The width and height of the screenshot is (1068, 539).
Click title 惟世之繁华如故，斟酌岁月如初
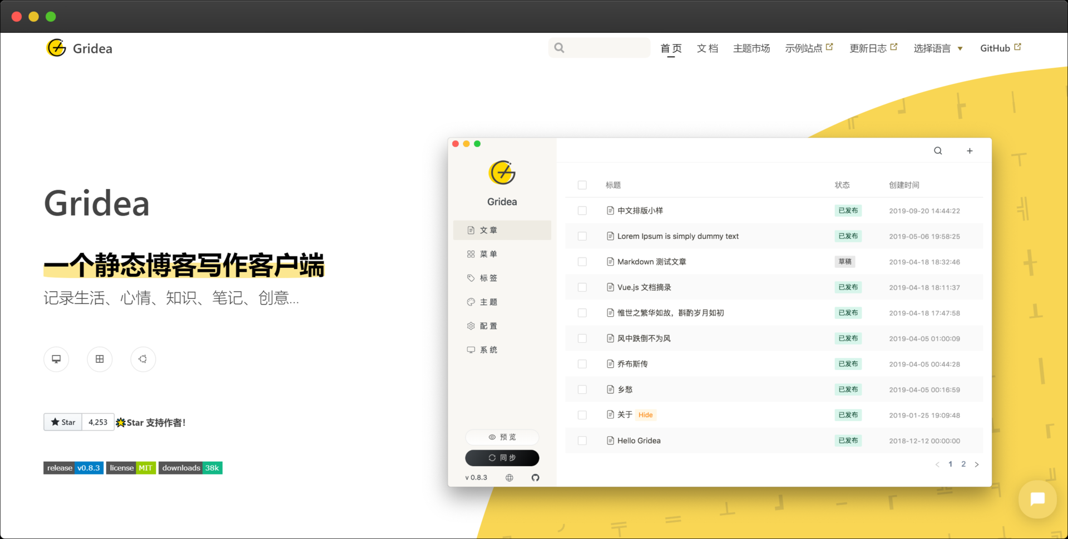tap(671, 313)
